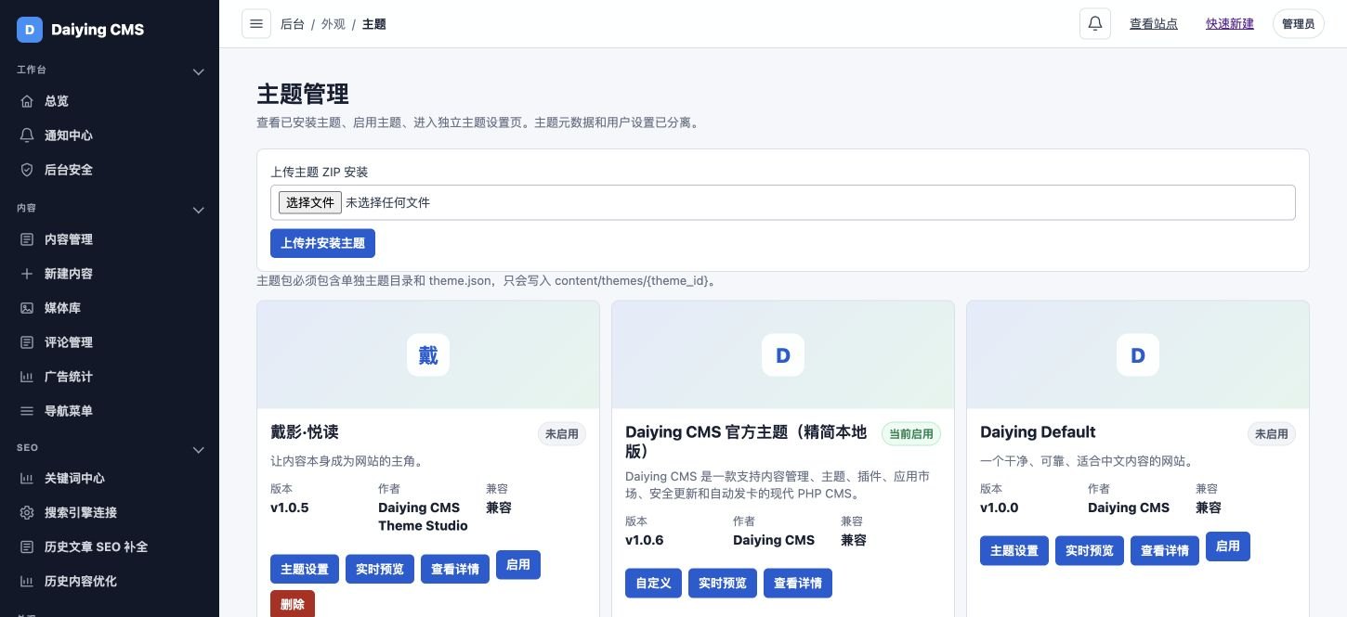Click 实时预览 for 戴影·悦读 theme
1347x617 pixels.
pos(380,570)
